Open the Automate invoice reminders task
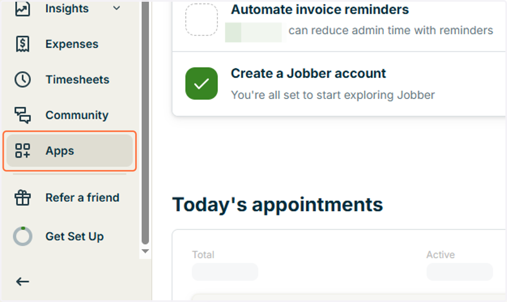Image resolution: width=507 pixels, height=302 pixels. click(x=320, y=9)
